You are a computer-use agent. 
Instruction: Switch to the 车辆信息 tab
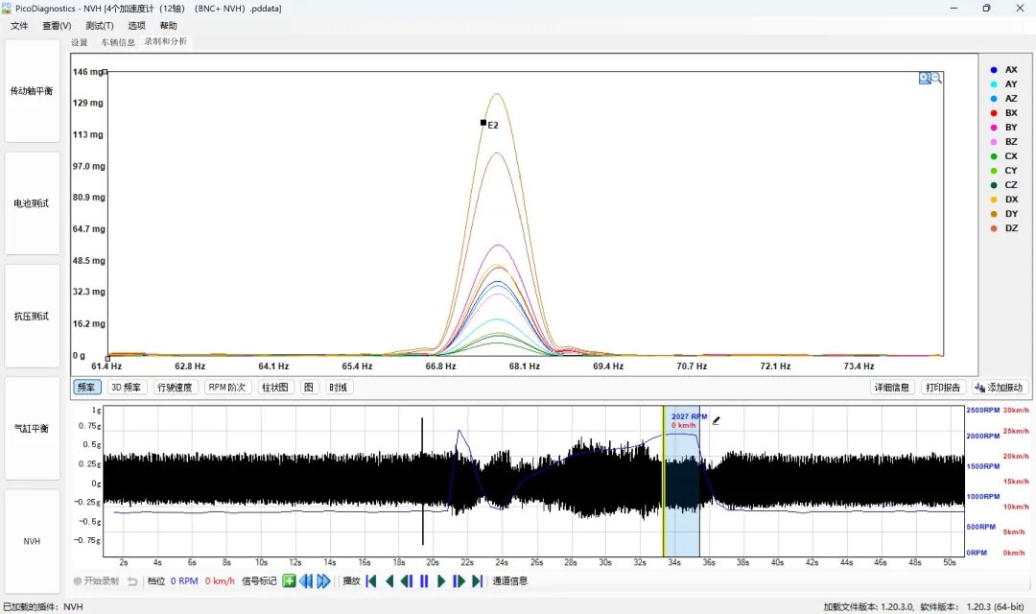pyautogui.click(x=118, y=42)
